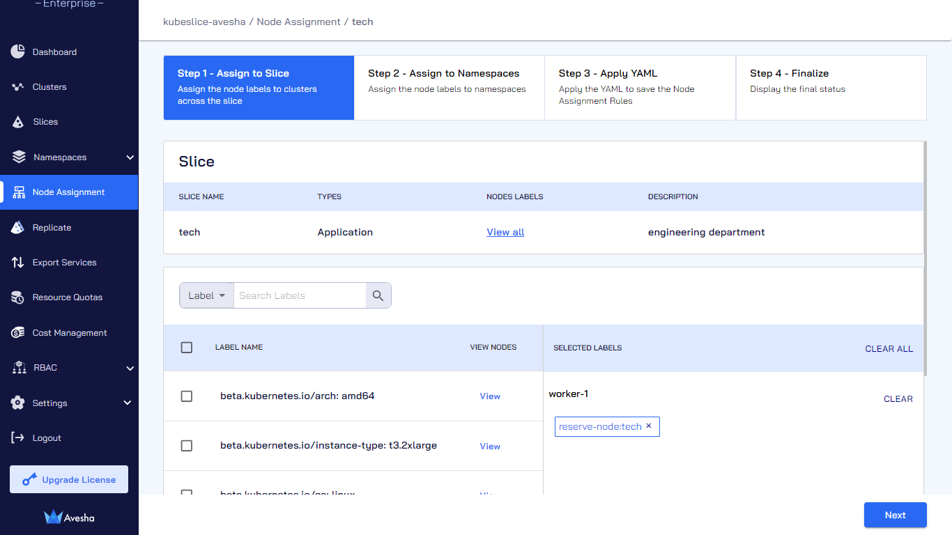This screenshot has width=952, height=535.
Task: Click the Upgrade License button
Action: (69, 479)
